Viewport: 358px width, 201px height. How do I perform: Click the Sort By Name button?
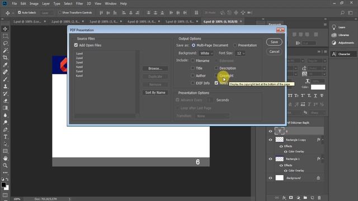(x=155, y=93)
